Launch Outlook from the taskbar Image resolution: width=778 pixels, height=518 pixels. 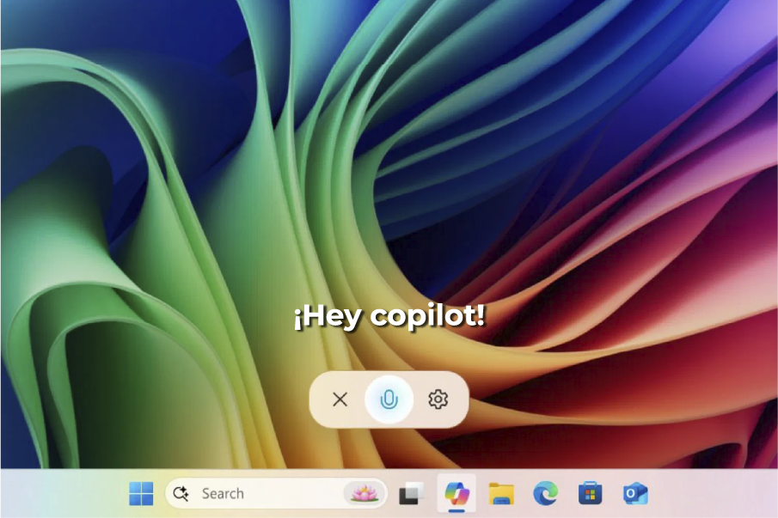(635, 494)
